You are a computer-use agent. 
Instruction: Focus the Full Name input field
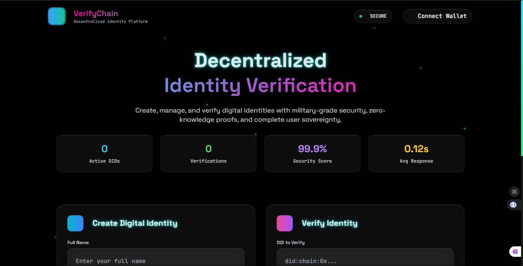pyautogui.click(x=156, y=260)
